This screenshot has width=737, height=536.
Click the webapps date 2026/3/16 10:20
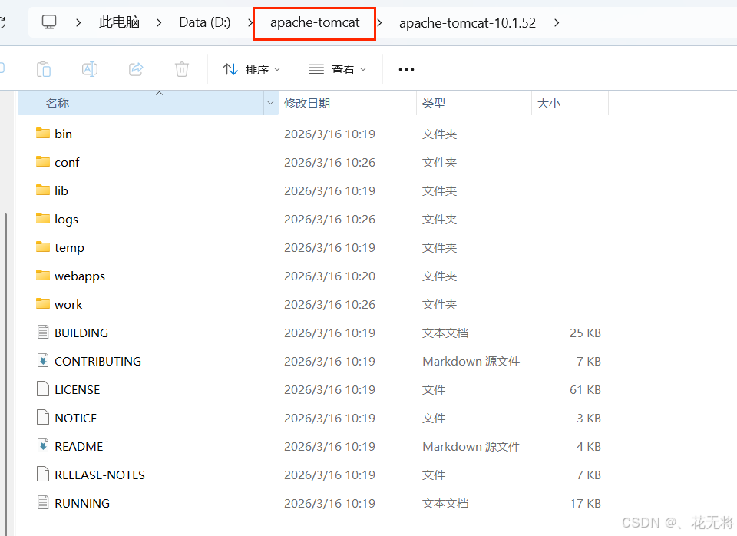point(329,276)
